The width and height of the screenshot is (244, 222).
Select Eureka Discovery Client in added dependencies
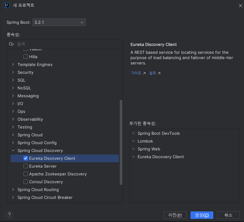[x=160, y=157]
